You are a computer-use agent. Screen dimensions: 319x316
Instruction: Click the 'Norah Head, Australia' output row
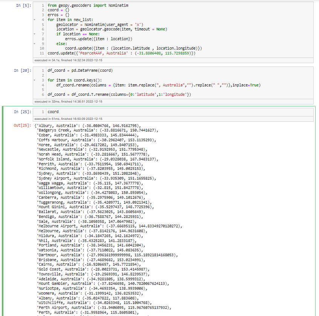click(93, 154)
